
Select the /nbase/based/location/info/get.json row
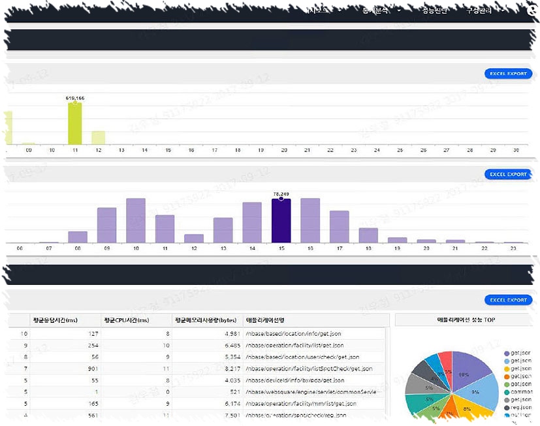coord(197,334)
